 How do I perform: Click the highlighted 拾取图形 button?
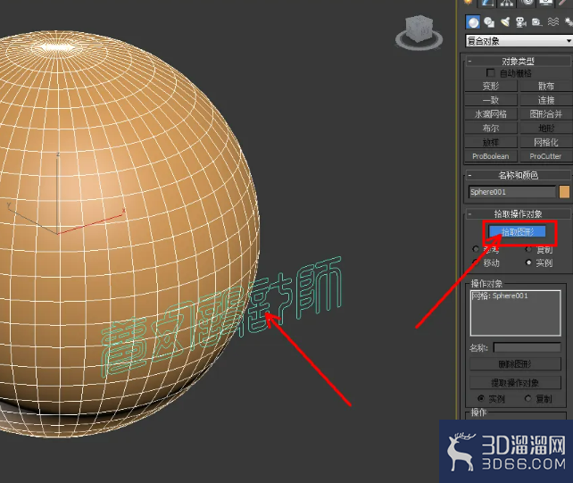point(518,232)
